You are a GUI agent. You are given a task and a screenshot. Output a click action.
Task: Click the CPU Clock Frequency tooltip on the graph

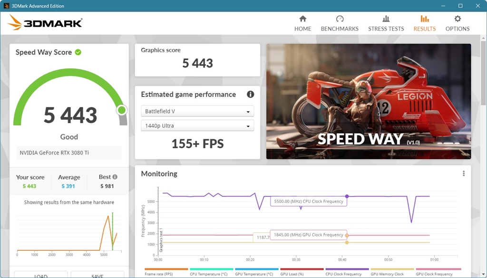[x=308, y=201]
